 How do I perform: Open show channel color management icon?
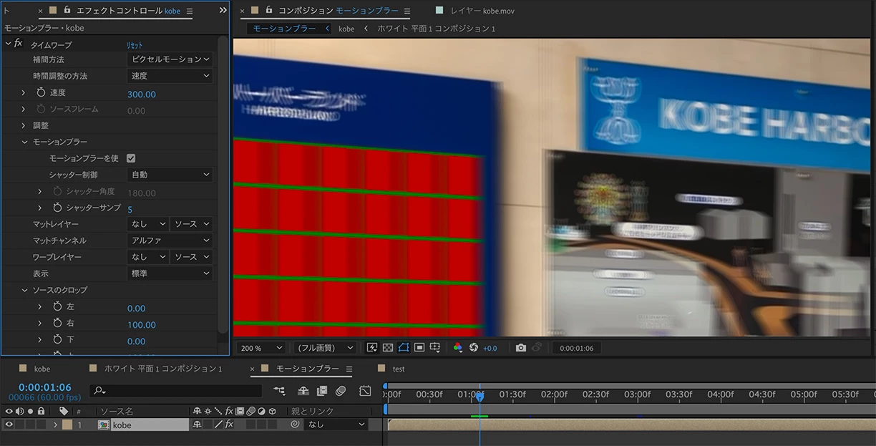click(458, 348)
